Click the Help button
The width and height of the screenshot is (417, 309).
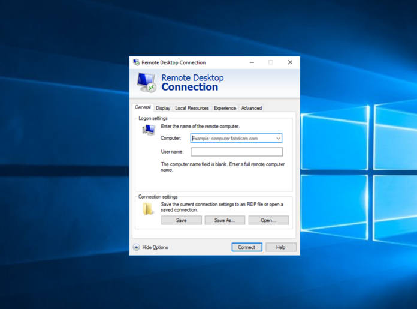pos(280,247)
